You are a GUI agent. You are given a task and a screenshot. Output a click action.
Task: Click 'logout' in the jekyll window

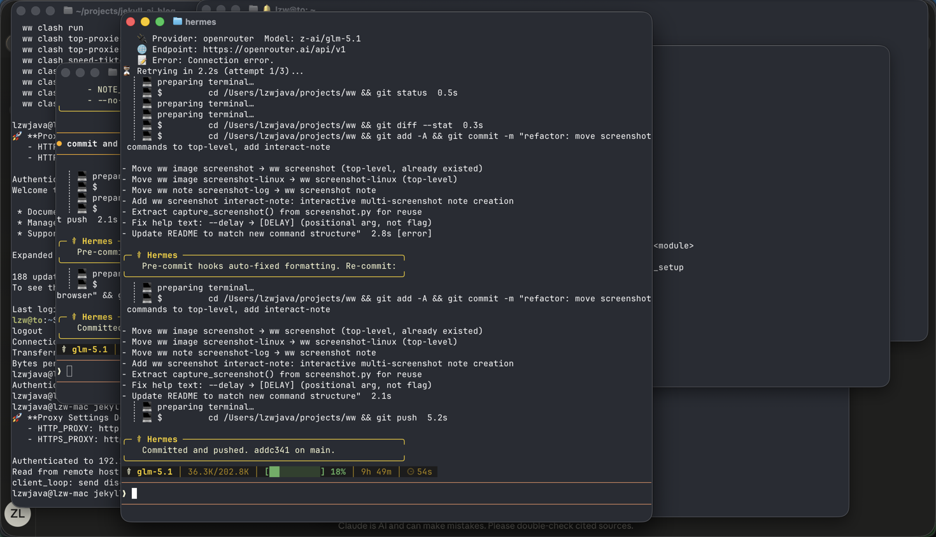[27, 331]
